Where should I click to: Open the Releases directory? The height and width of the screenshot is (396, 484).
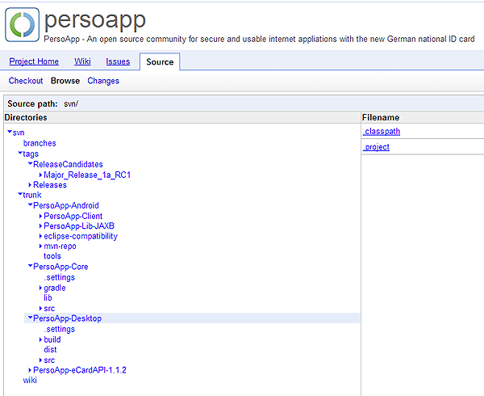tap(50, 185)
